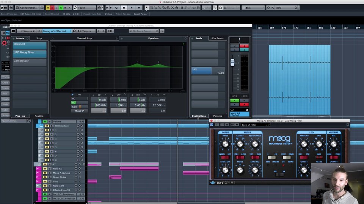Toggle plugin bypass power icon in Moog window
Image resolution: width=364 pixels, height=204 pixels.
click(212, 125)
